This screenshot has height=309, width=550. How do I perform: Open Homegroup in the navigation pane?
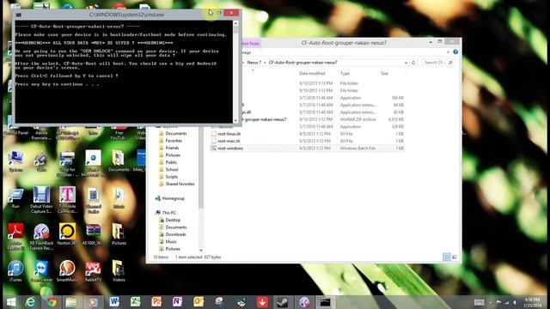click(x=173, y=198)
